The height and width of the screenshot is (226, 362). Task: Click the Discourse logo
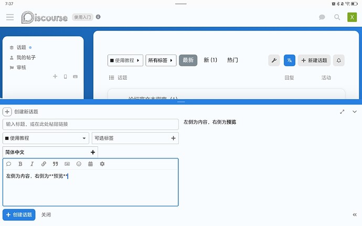45,17
